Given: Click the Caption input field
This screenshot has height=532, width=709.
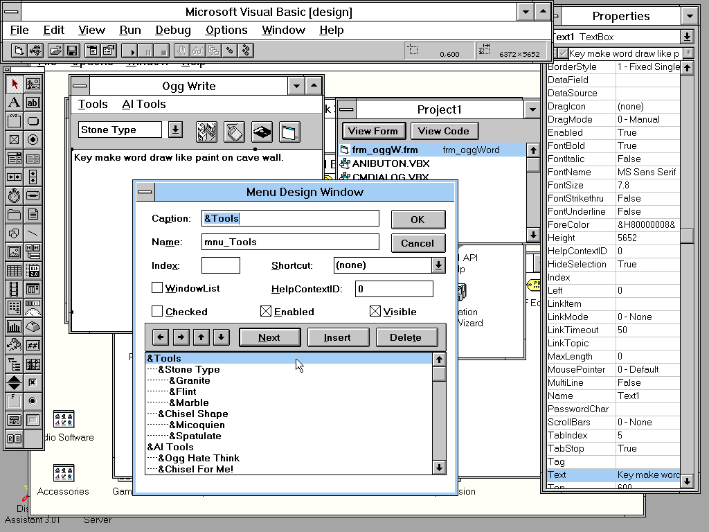Looking at the screenshot, I should [x=290, y=218].
